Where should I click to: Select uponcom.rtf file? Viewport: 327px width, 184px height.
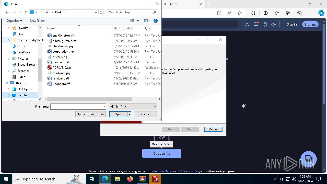(61, 84)
